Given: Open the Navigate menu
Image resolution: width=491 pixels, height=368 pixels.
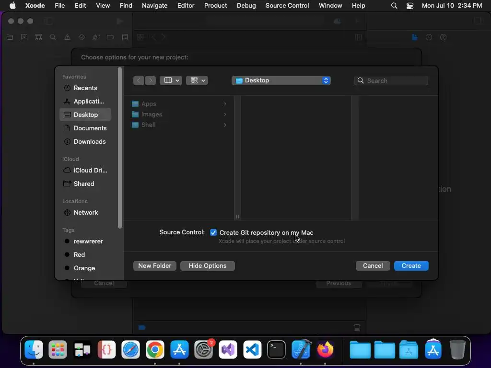Looking at the screenshot, I should (x=155, y=5).
